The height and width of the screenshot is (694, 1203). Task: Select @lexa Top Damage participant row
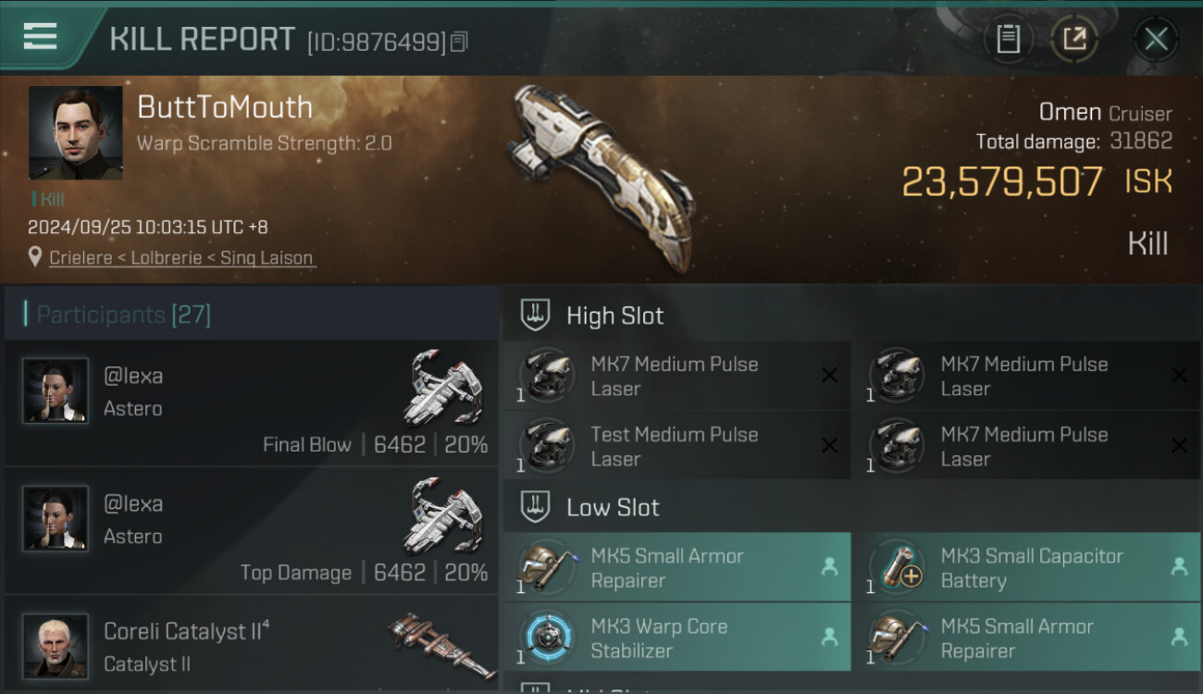pyautogui.click(x=251, y=531)
